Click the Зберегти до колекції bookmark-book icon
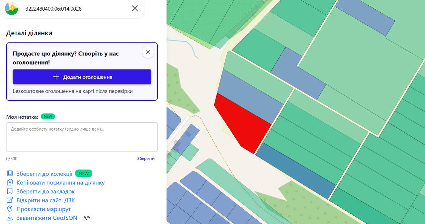Image resolution: width=425 pixels, height=224 pixels. click(x=10, y=173)
